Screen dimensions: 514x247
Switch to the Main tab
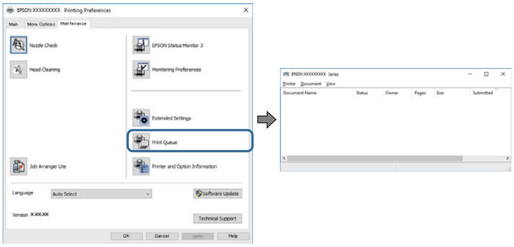(13, 24)
